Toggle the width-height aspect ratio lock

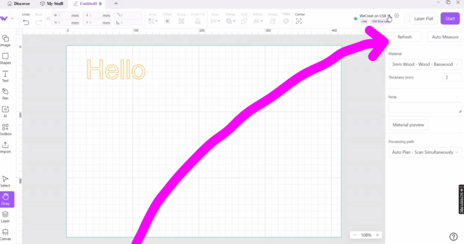[48, 19]
